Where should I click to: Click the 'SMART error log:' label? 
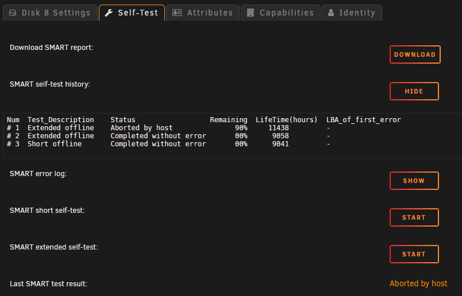pos(38,174)
